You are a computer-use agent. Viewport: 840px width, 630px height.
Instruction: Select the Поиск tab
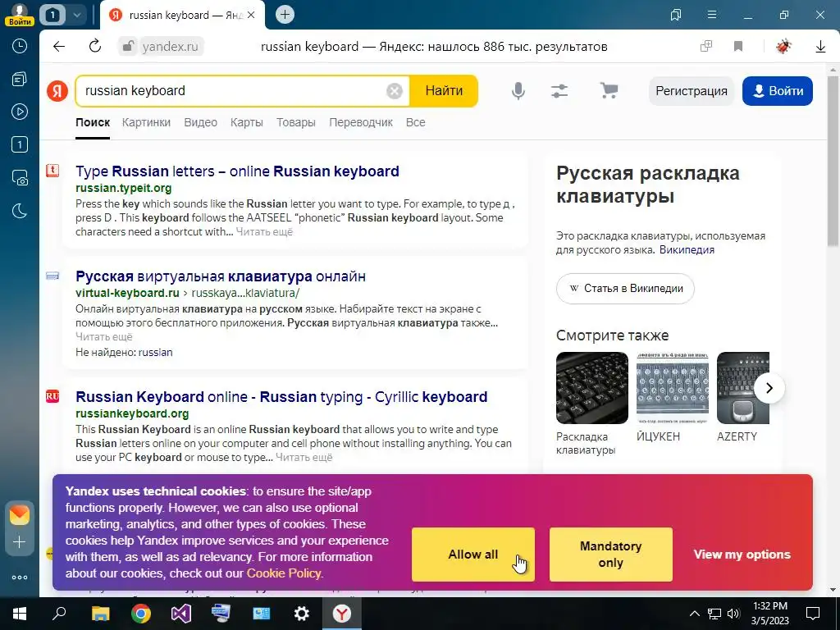point(93,122)
